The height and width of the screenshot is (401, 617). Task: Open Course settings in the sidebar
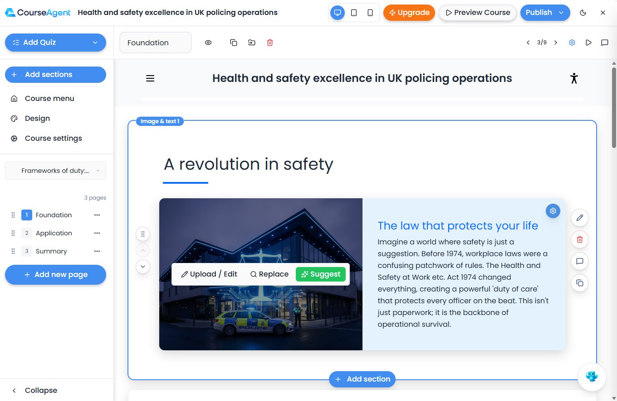(x=53, y=138)
